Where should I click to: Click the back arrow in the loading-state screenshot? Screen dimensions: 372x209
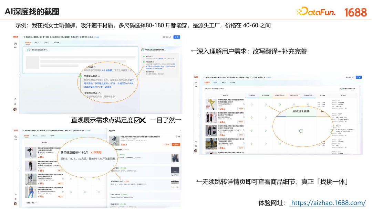[x=24, y=37]
